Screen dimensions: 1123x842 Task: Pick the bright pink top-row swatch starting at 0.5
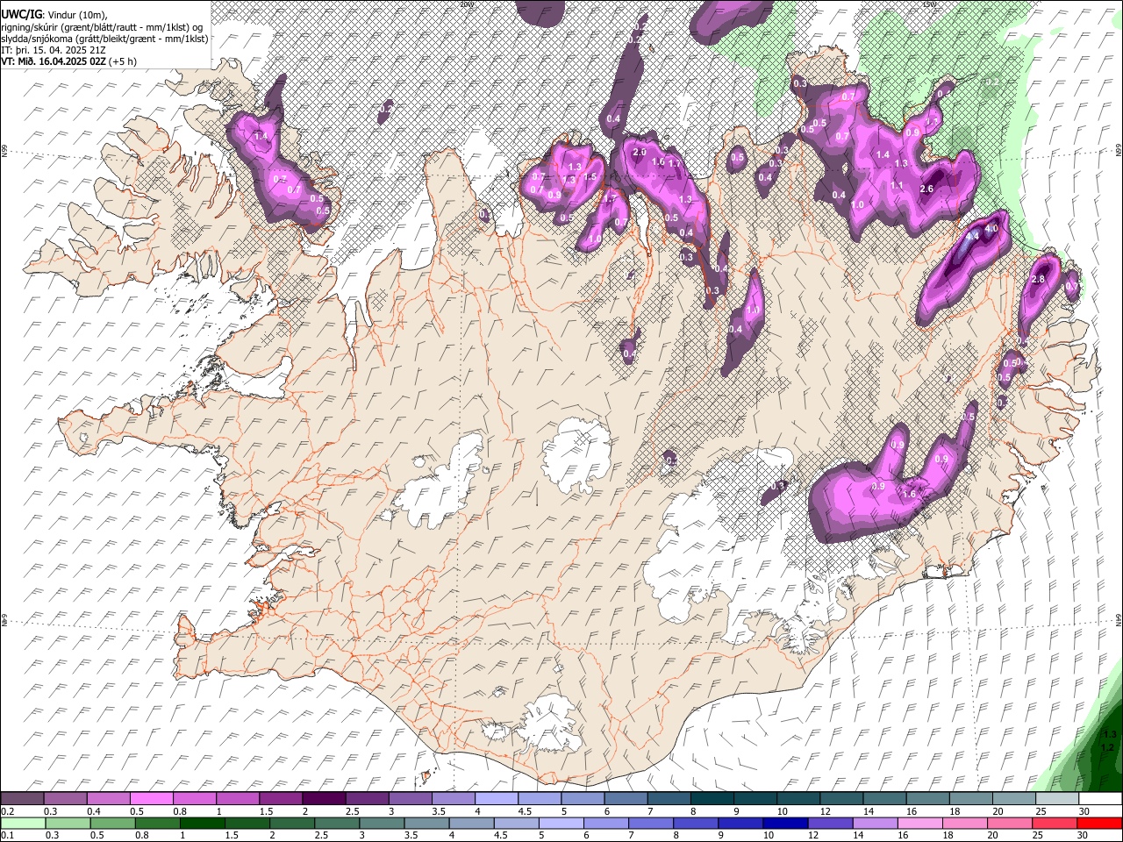[151, 798]
